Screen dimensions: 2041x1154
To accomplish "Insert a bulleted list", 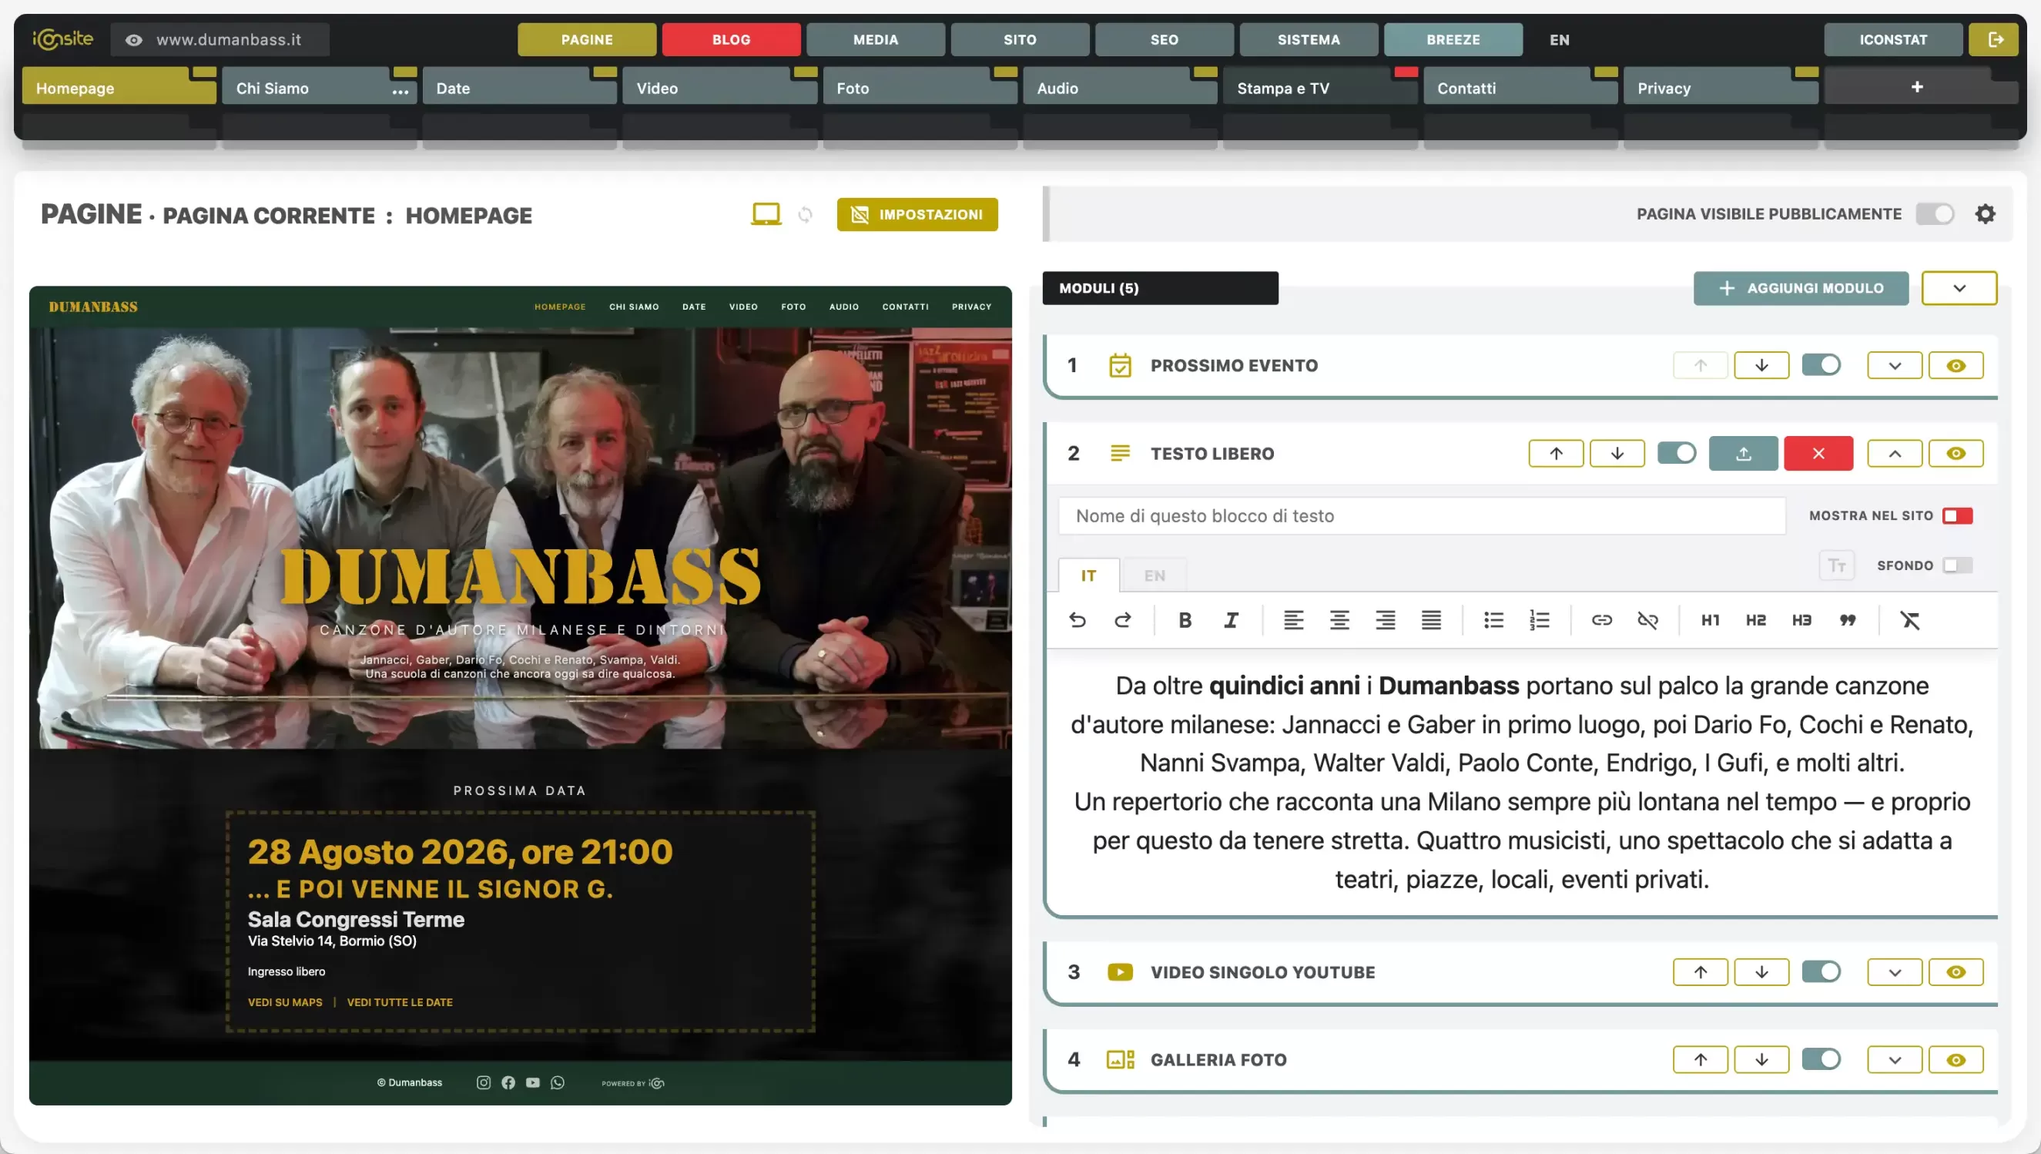I will coord(1493,620).
